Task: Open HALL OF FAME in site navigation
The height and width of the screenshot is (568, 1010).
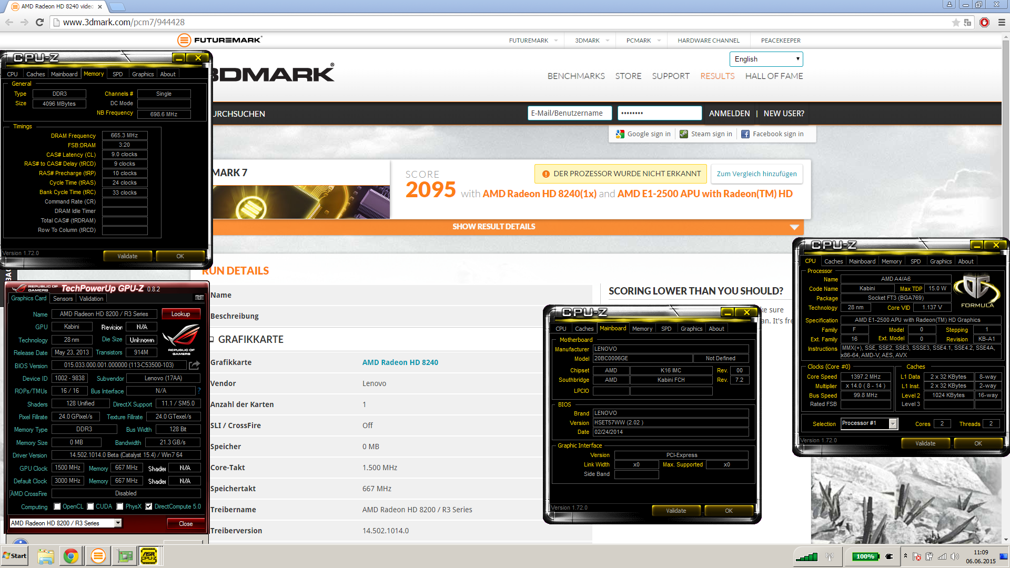Action: [774, 76]
